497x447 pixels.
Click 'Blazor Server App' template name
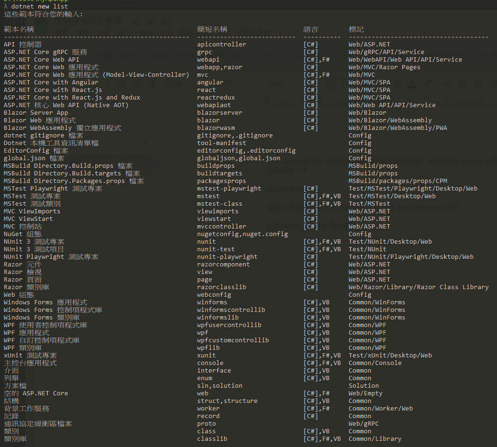36,113
